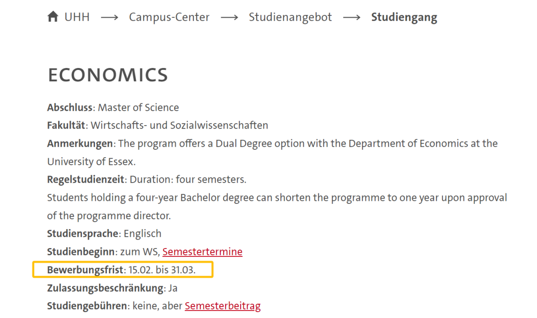Click arrow before Studiengang breadcrumb

click(x=352, y=17)
